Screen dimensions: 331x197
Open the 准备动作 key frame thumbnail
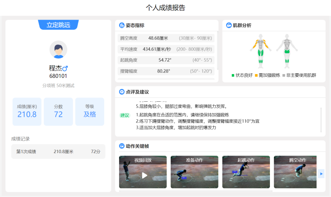click(x=194, y=172)
